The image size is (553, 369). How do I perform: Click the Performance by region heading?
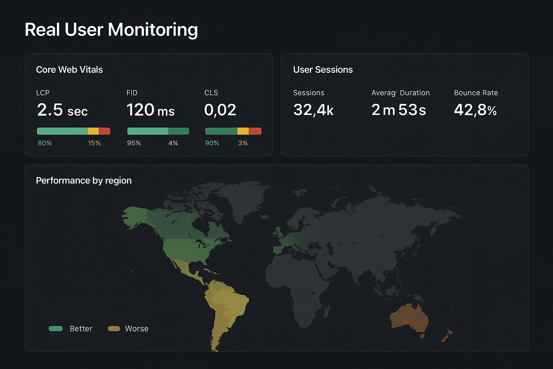click(x=84, y=181)
